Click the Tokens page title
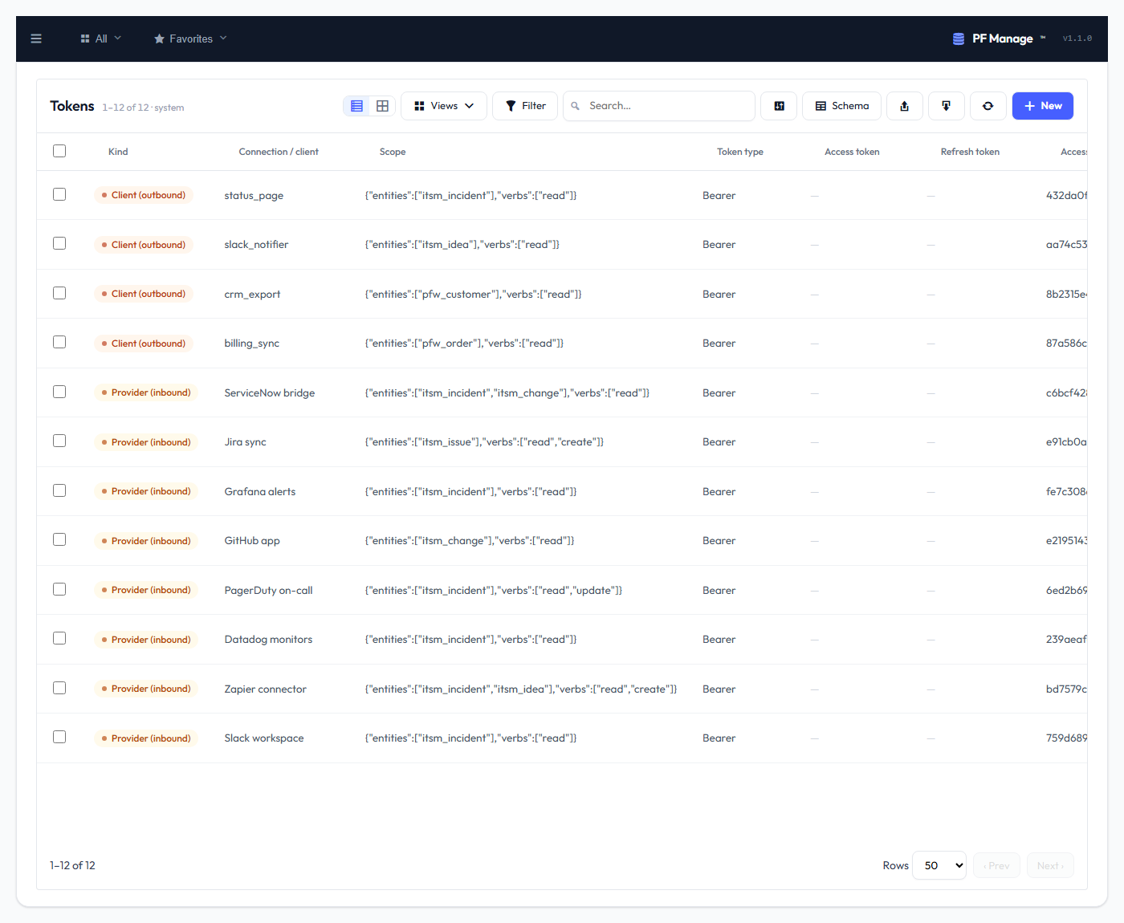This screenshot has width=1124, height=923. 72,106
